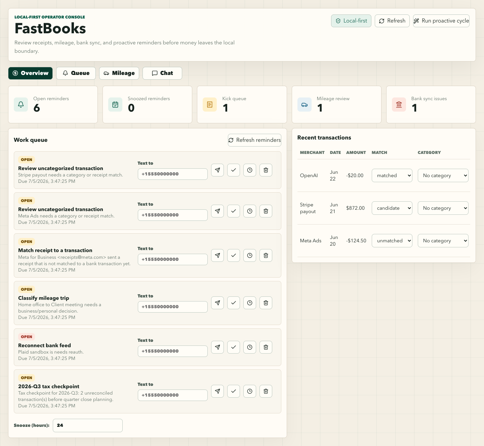Screen dimensions: 484x446
Task: Send text for 2026-Q3 tax checkpoint
Action: [217, 391]
